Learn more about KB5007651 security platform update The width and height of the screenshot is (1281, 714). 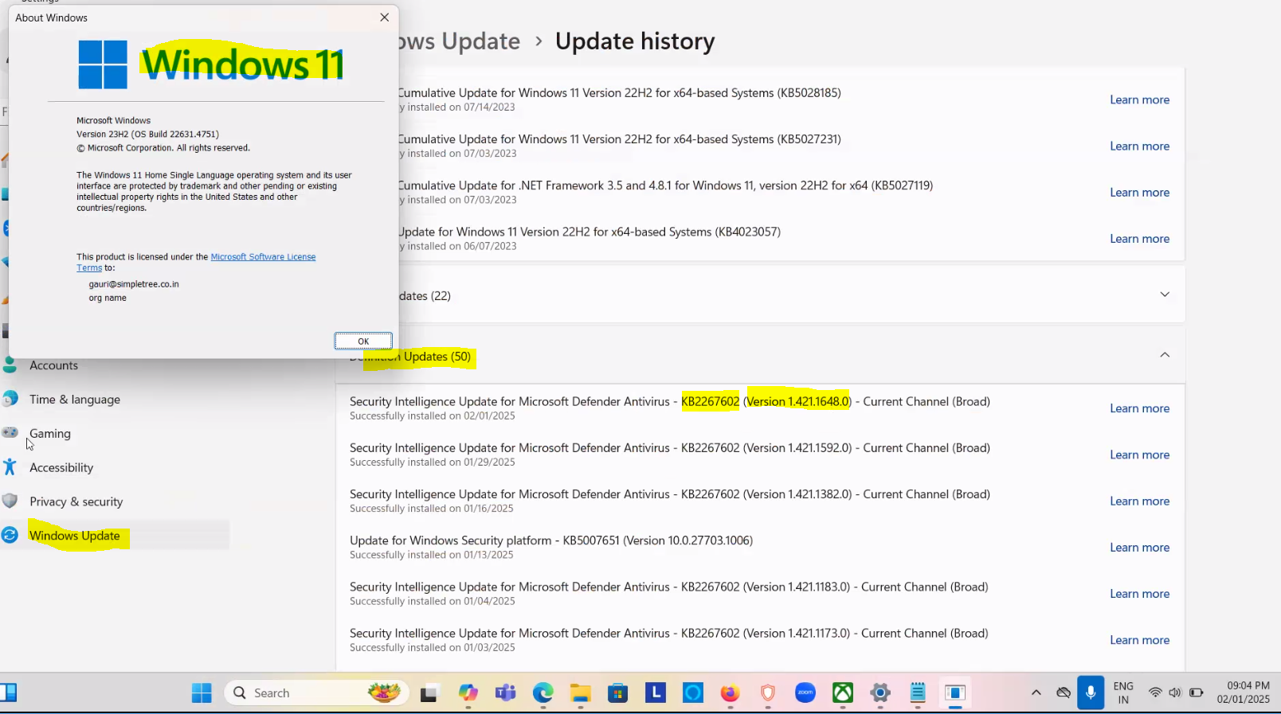[1139, 547]
